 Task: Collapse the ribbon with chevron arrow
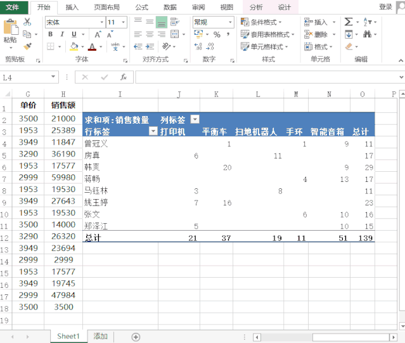[401, 60]
